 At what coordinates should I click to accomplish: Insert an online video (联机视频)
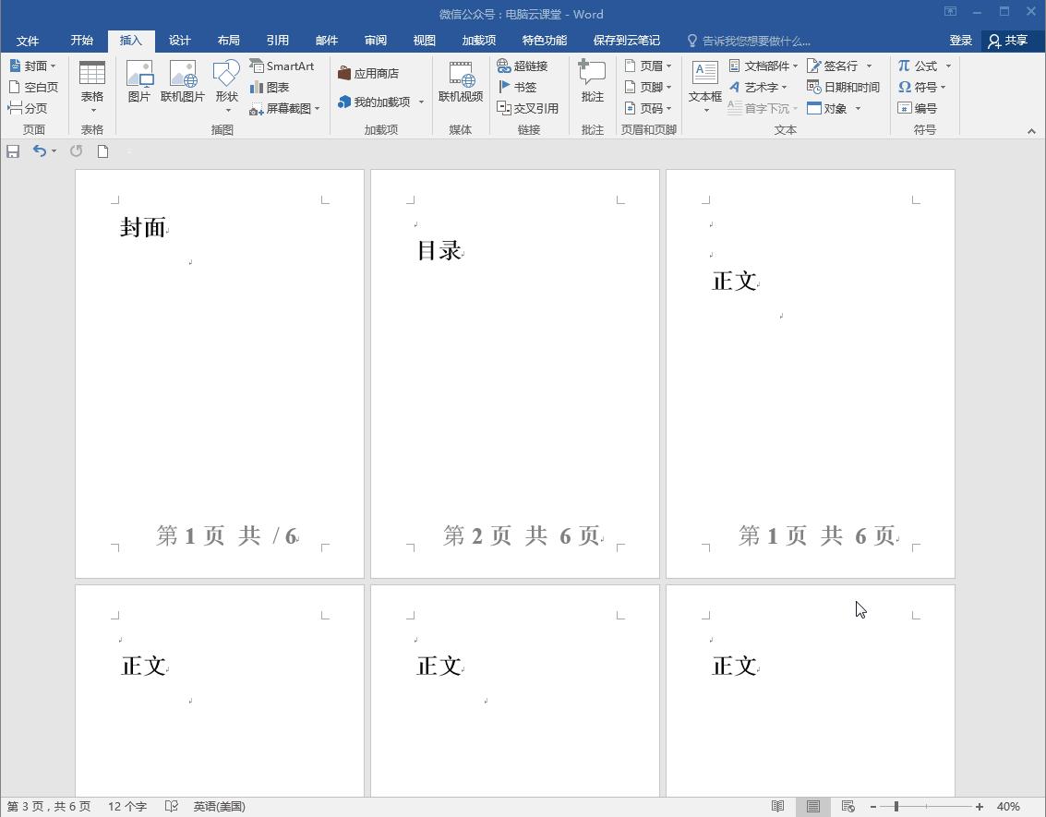pos(460,81)
